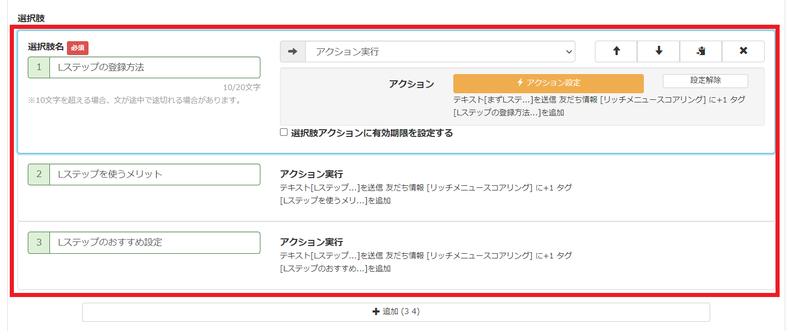Select the アクション実行 heading of choice 3
Image resolution: width=793 pixels, height=331 pixels.
tap(311, 242)
